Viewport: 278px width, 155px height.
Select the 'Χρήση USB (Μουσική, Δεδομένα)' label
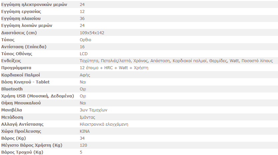point(38,96)
